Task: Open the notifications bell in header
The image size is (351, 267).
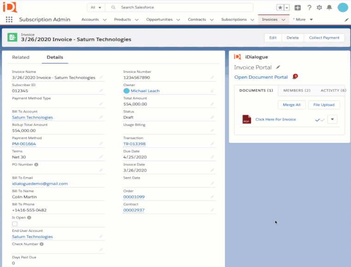Action: pos(329,8)
